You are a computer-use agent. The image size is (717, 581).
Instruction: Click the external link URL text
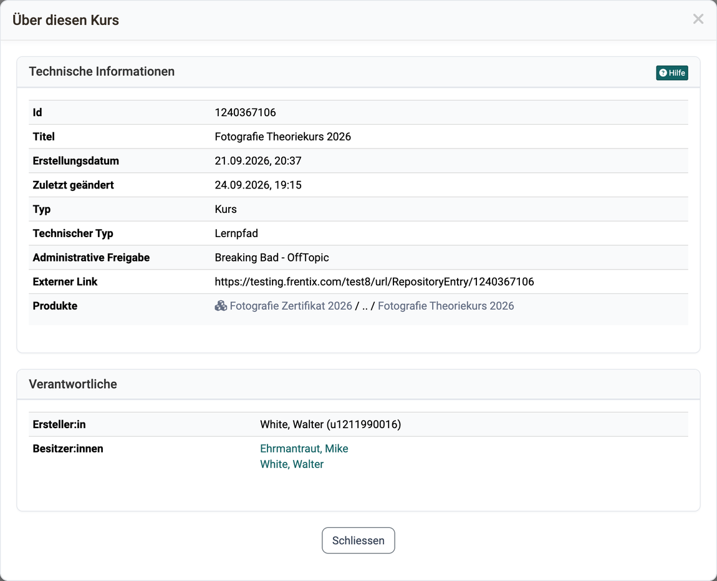(374, 281)
